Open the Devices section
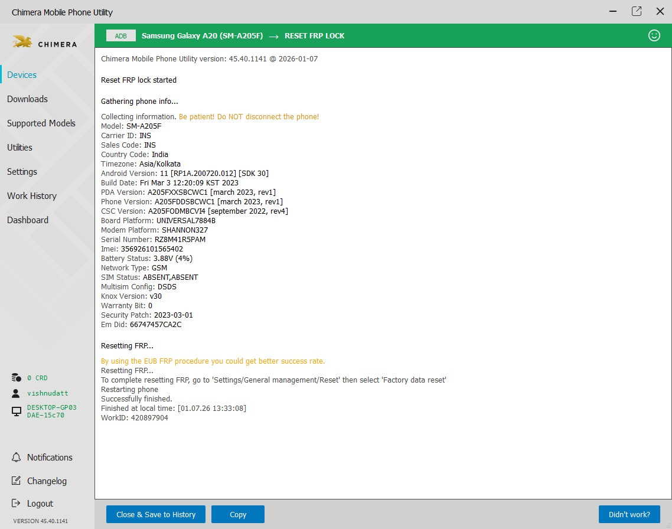Viewport: 672px width, 529px height. point(22,75)
